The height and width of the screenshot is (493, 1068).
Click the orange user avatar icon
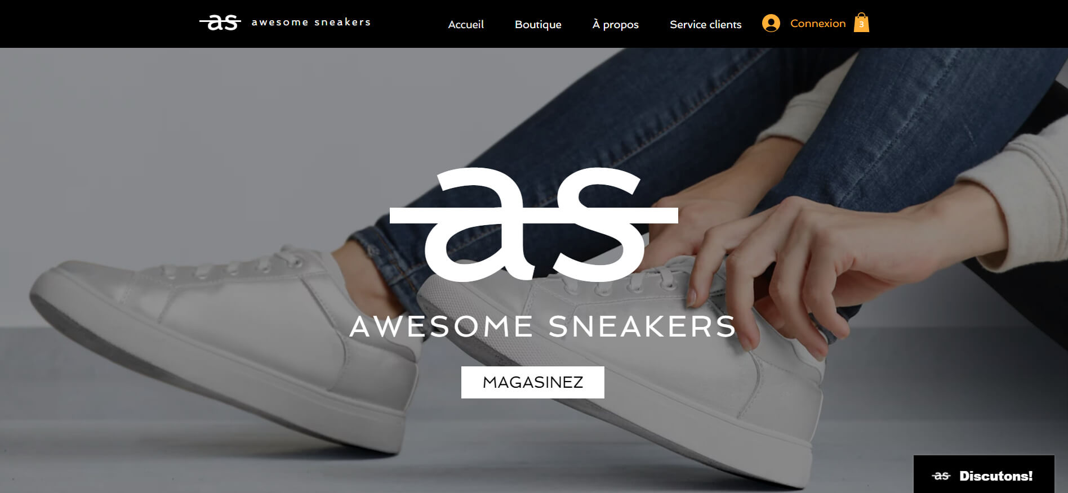click(x=771, y=23)
